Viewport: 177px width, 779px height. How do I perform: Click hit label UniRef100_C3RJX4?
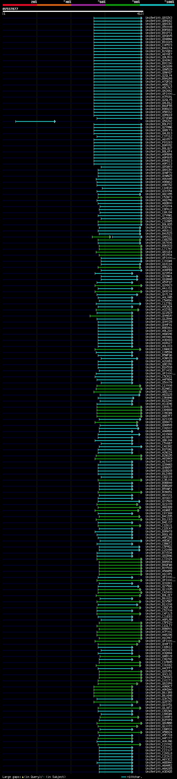point(159,480)
